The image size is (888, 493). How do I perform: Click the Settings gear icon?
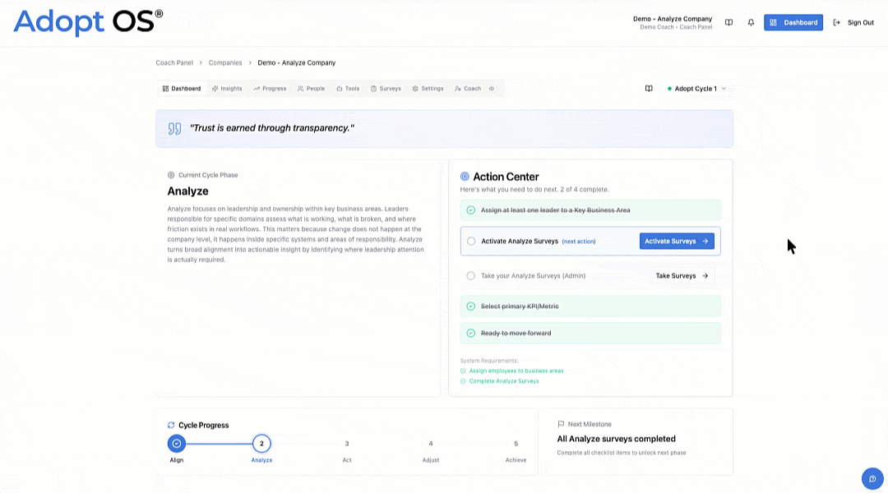click(415, 88)
